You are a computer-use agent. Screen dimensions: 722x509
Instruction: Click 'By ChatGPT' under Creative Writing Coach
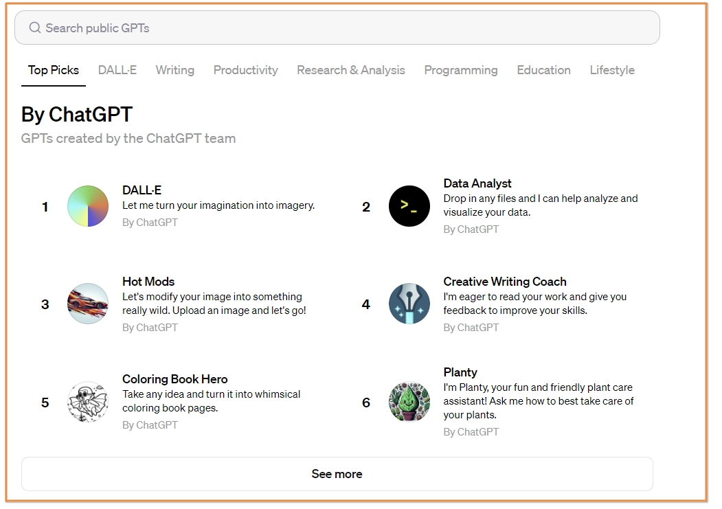(x=471, y=327)
